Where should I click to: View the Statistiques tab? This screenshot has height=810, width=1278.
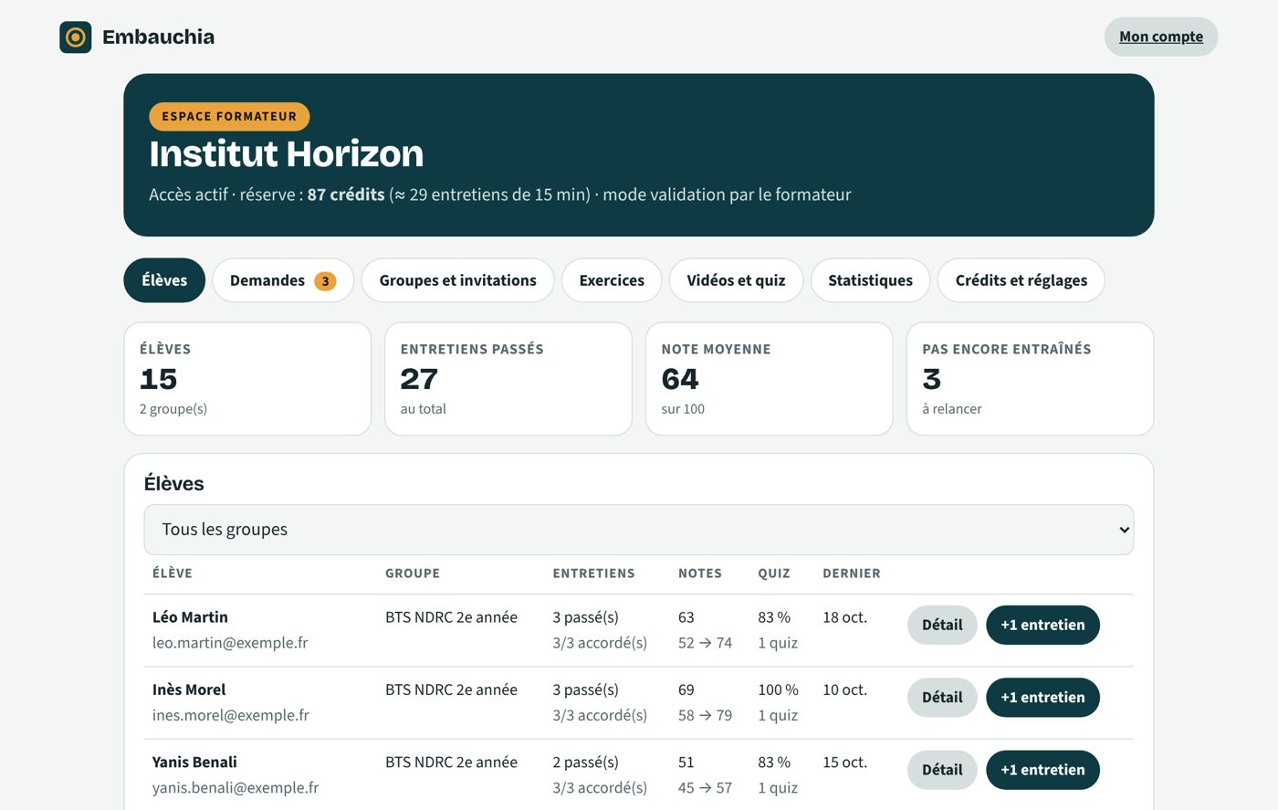point(870,280)
